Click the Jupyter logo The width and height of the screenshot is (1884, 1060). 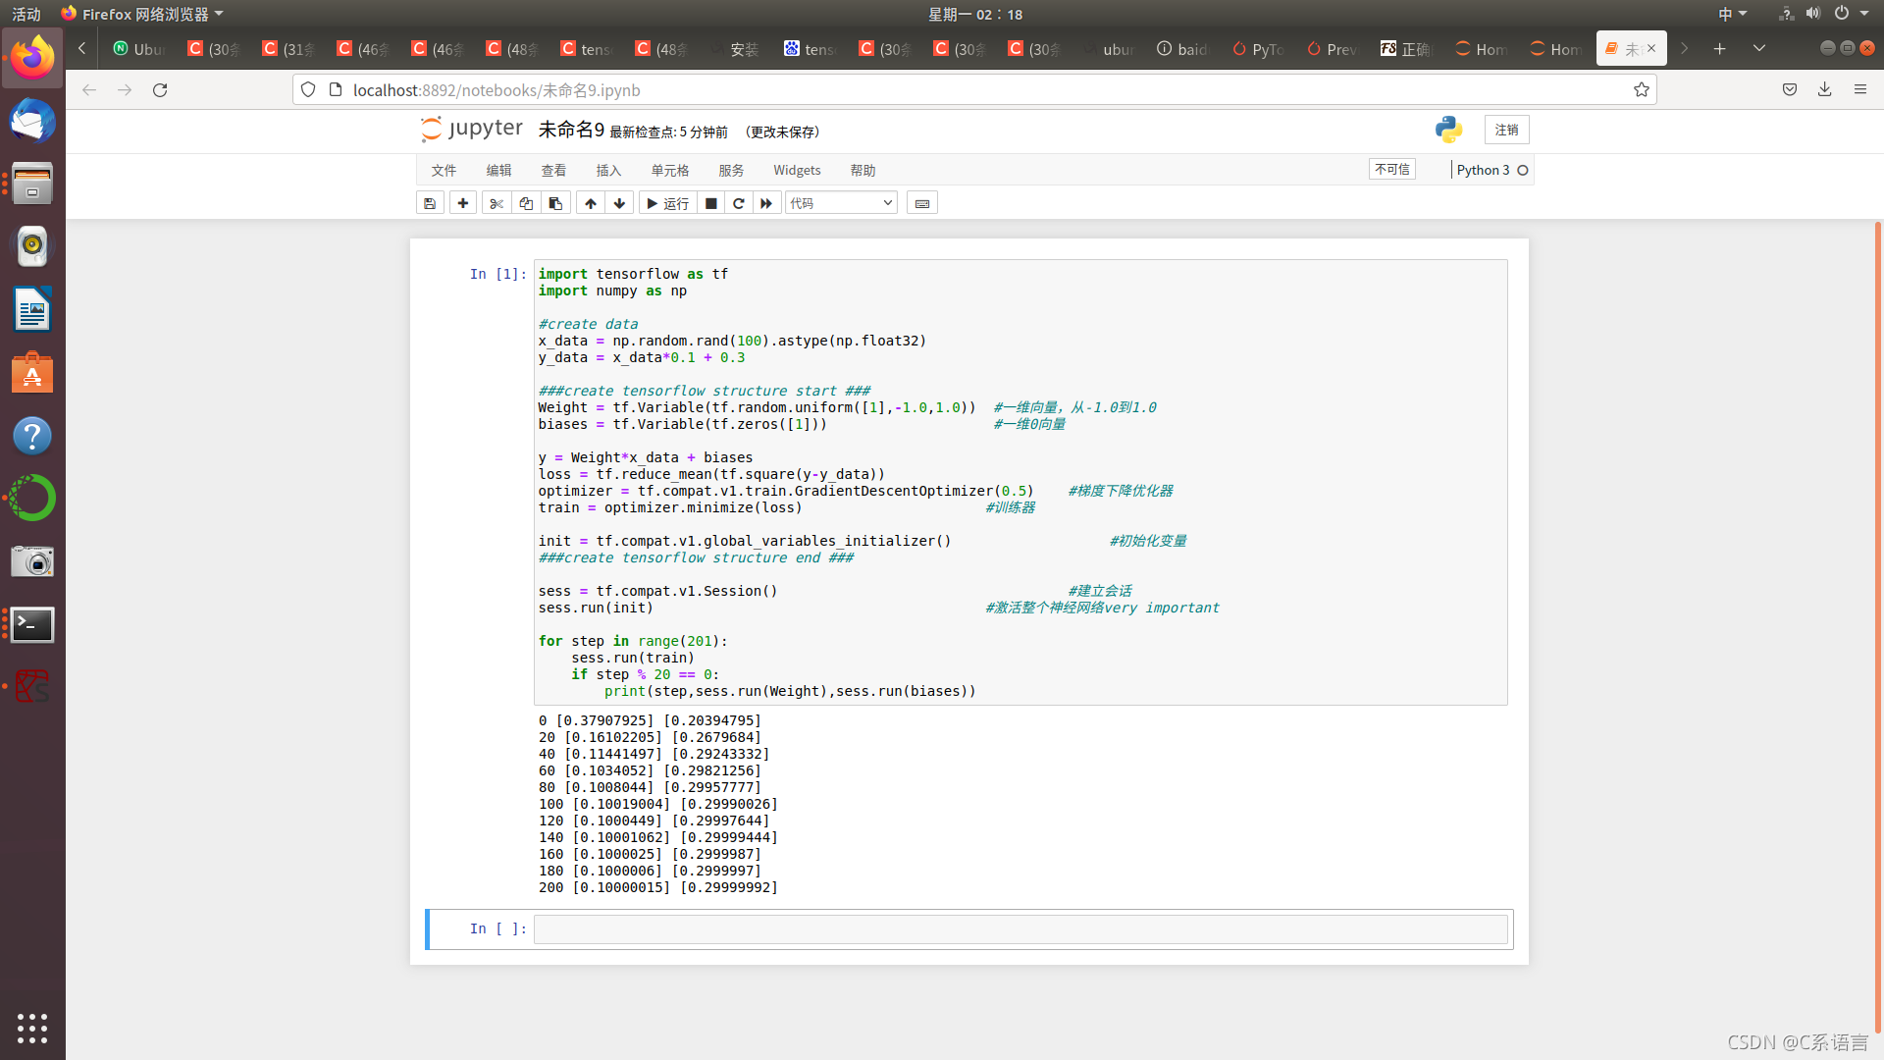[x=472, y=130]
